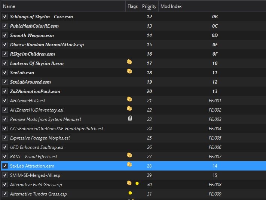The height and width of the screenshot is (200, 266).
Task: Click archive flag icon for Alternative Field Grass.esp
Action: (x=129, y=183)
